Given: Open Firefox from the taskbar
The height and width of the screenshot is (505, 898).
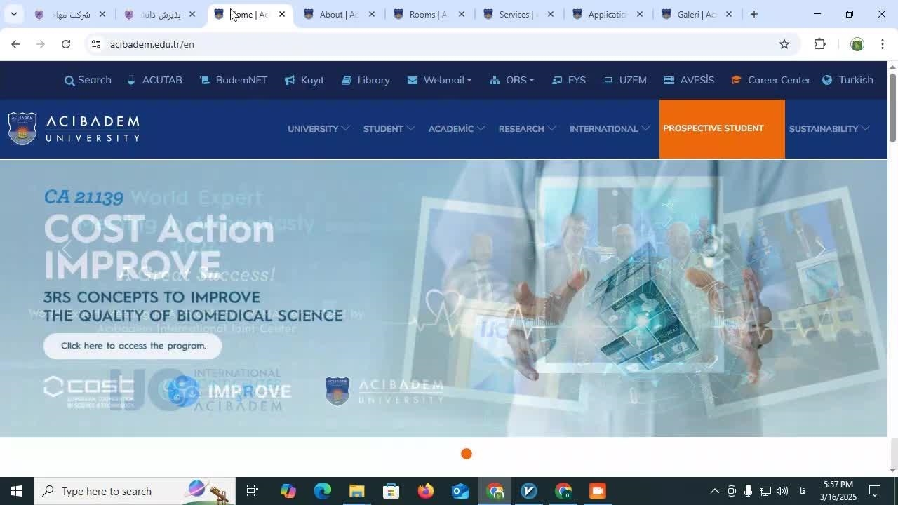Looking at the screenshot, I should click(x=425, y=491).
